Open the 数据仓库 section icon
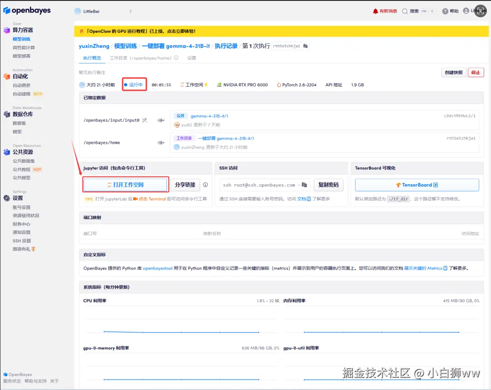 pos(6,114)
